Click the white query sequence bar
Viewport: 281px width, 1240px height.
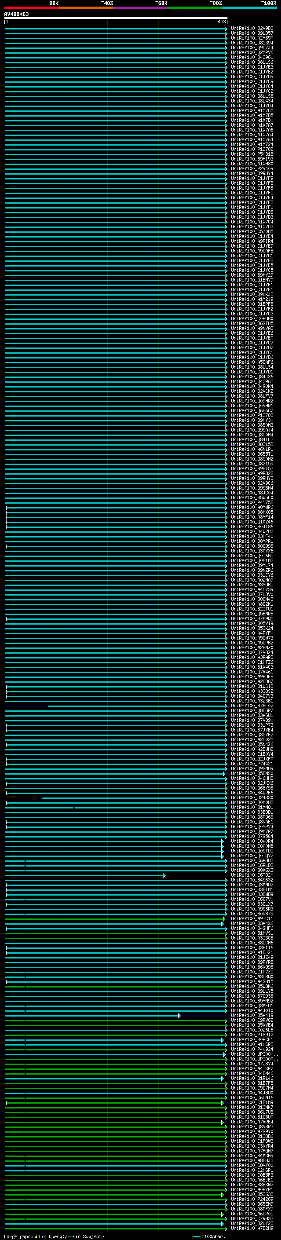tap(116, 18)
